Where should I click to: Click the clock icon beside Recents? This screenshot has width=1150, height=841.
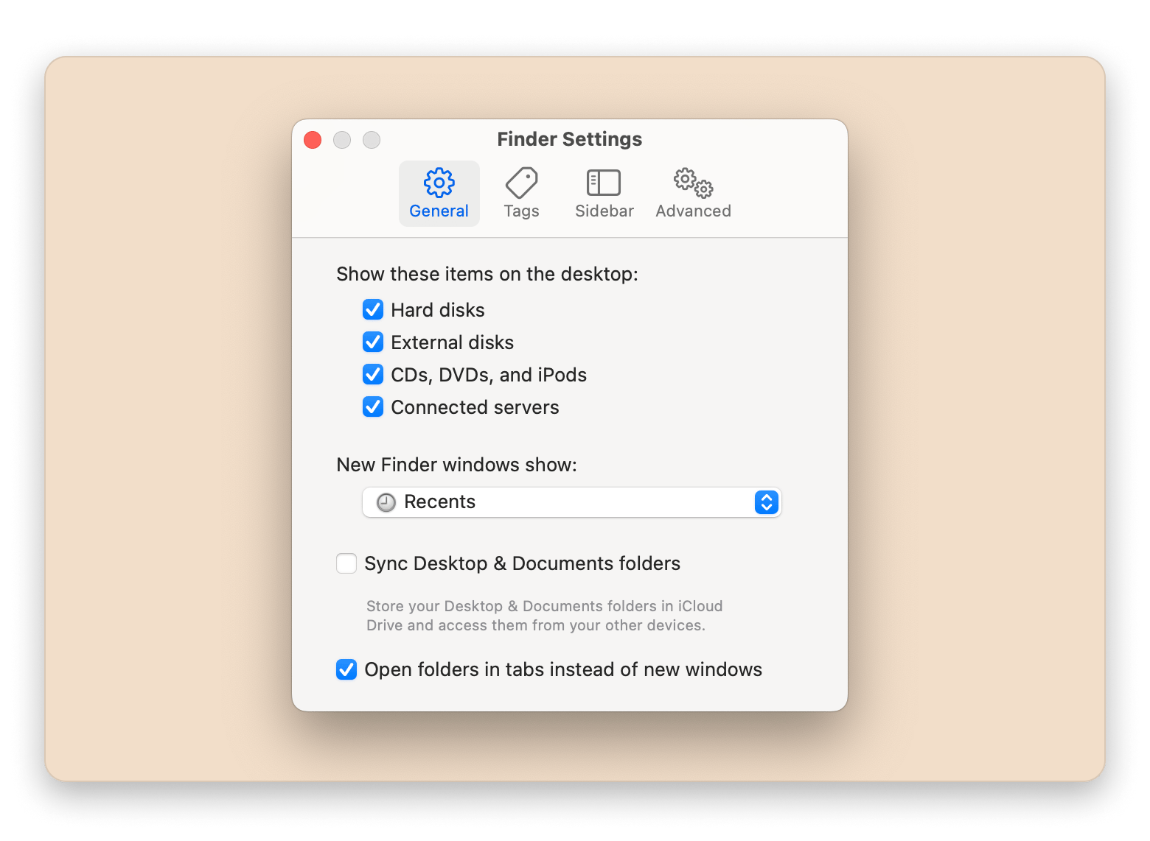(x=386, y=502)
